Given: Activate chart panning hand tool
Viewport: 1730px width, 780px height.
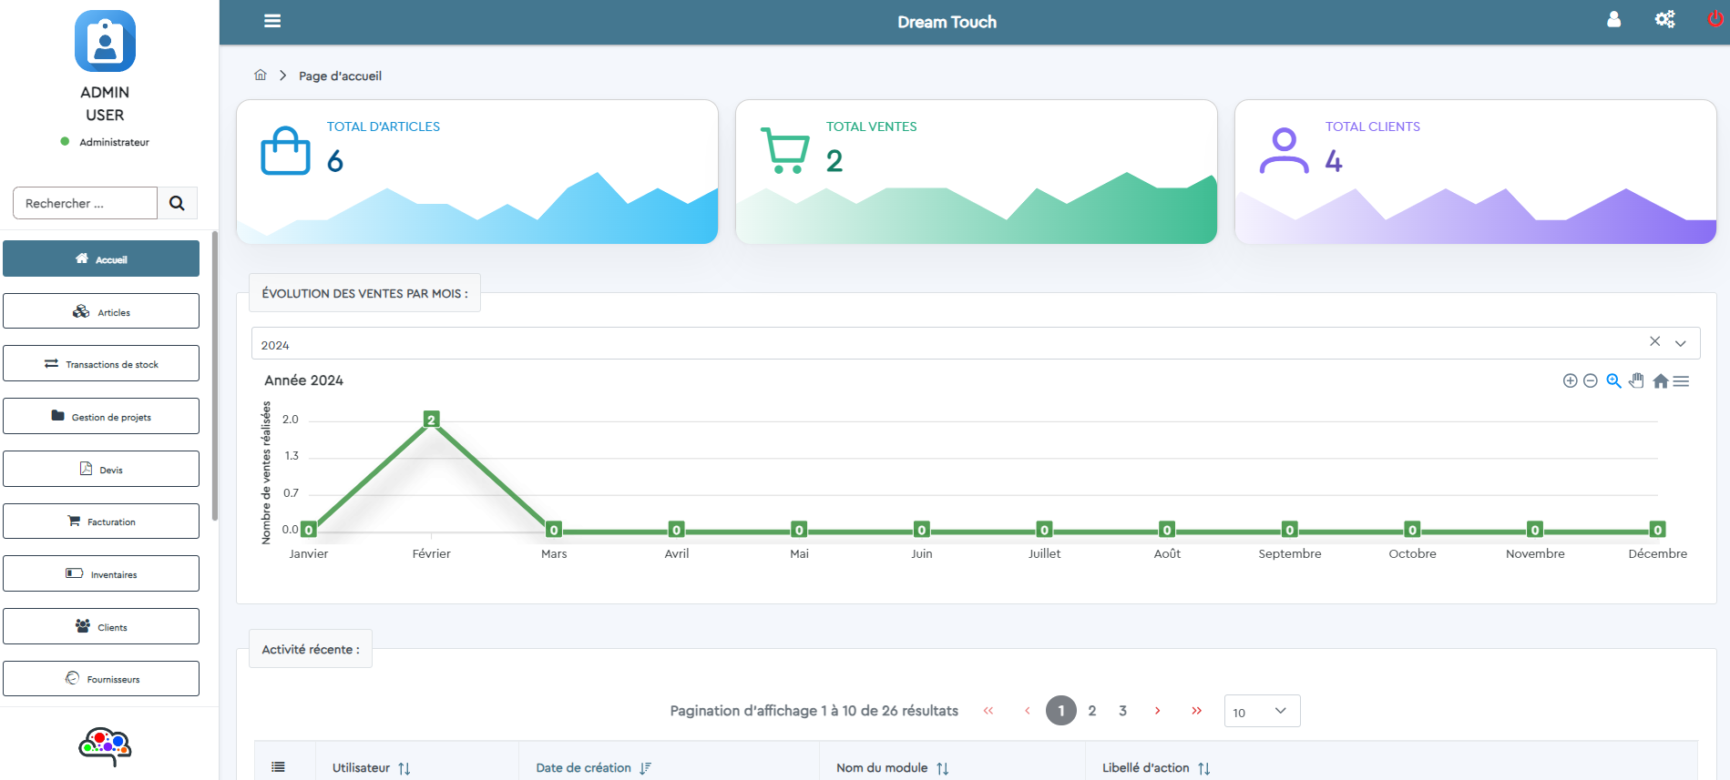Looking at the screenshot, I should (x=1636, y=380).
